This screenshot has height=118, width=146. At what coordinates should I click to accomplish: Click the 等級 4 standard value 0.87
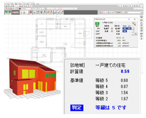124,86
